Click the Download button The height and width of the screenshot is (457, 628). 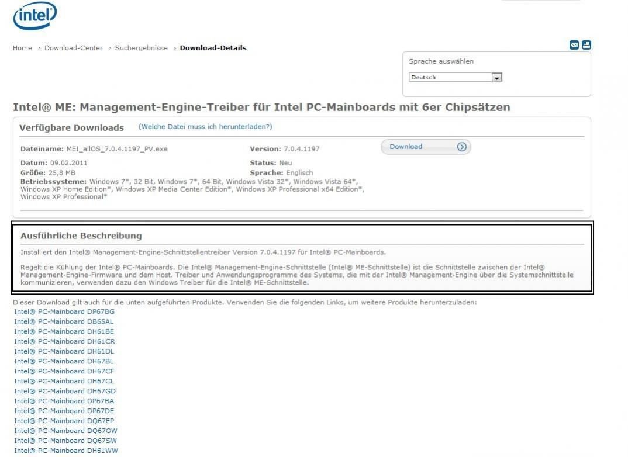(x=426, y=147)
